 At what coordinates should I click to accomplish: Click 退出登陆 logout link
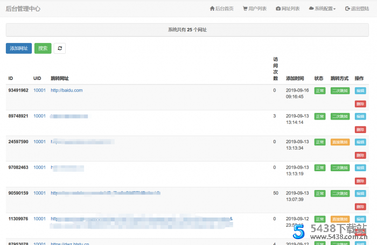(358, 9)
